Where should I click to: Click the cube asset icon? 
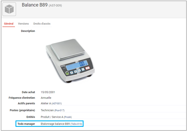point(9,9)
